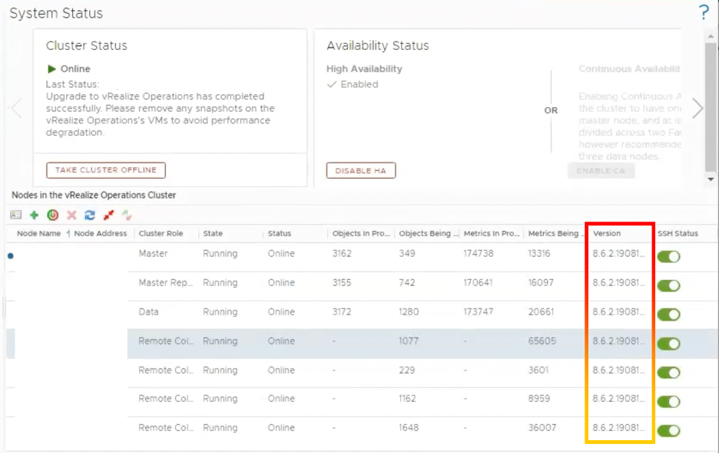Toggle SSH status for the Master Replica node
This screenshot has height=454, width=719.
(668, 285)
